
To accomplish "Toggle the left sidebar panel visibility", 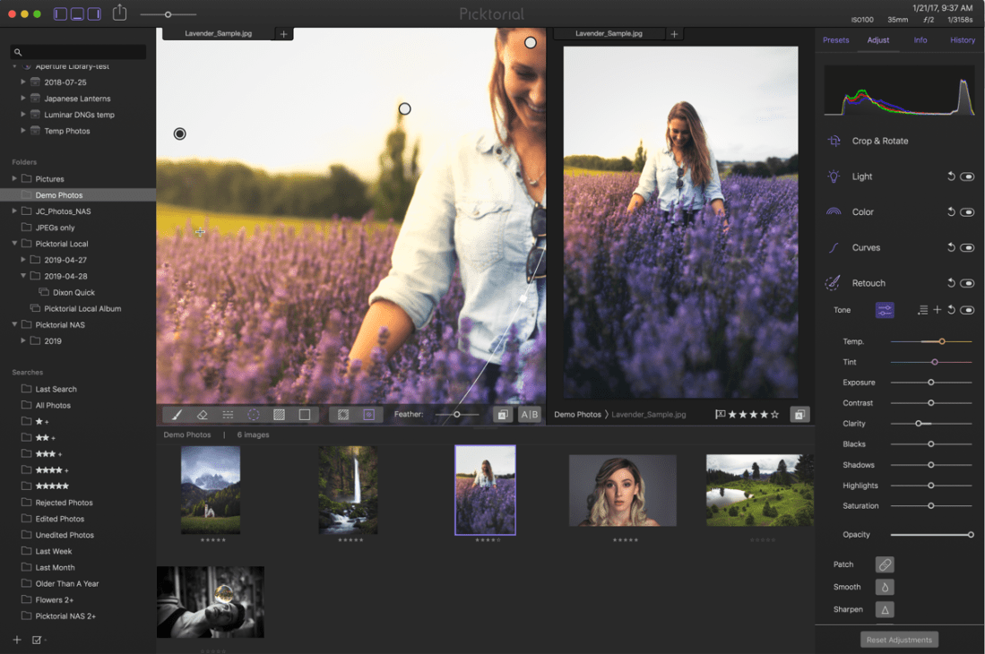I will click(x=61, y=13).
